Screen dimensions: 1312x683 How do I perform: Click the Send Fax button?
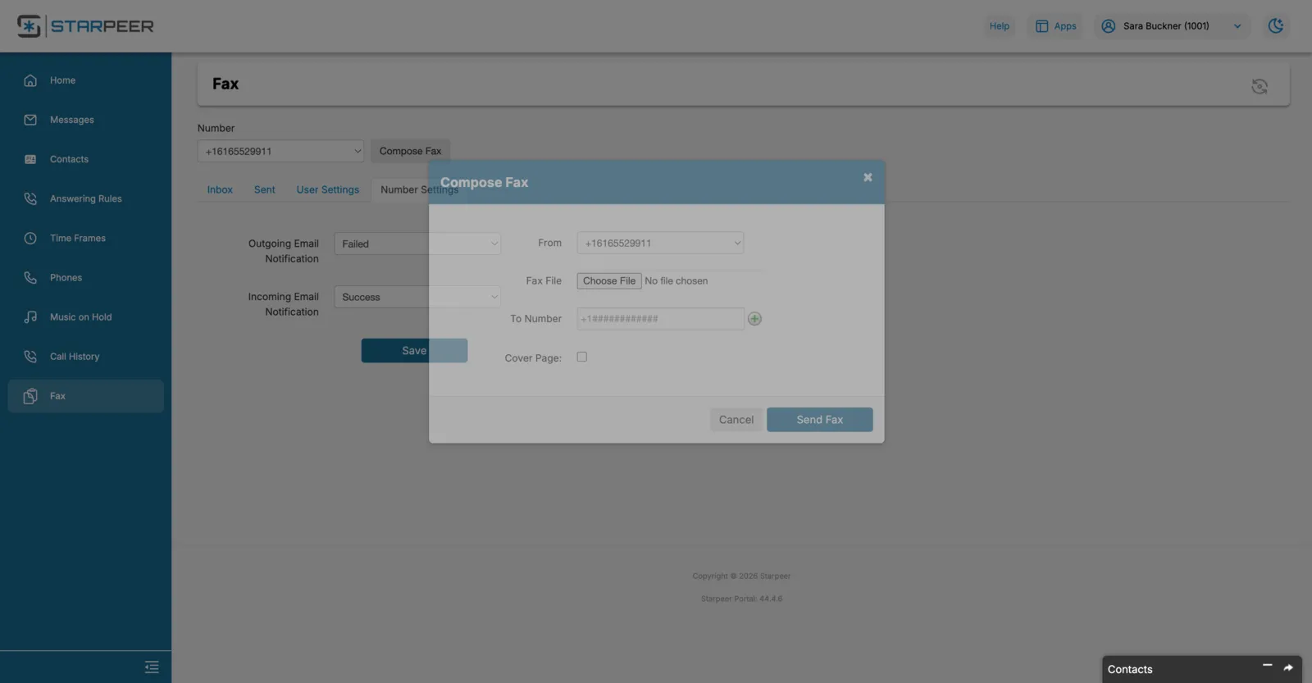[x=820, y=420]
